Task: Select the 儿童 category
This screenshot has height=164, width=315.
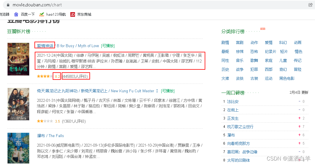Action: [283, 60]
